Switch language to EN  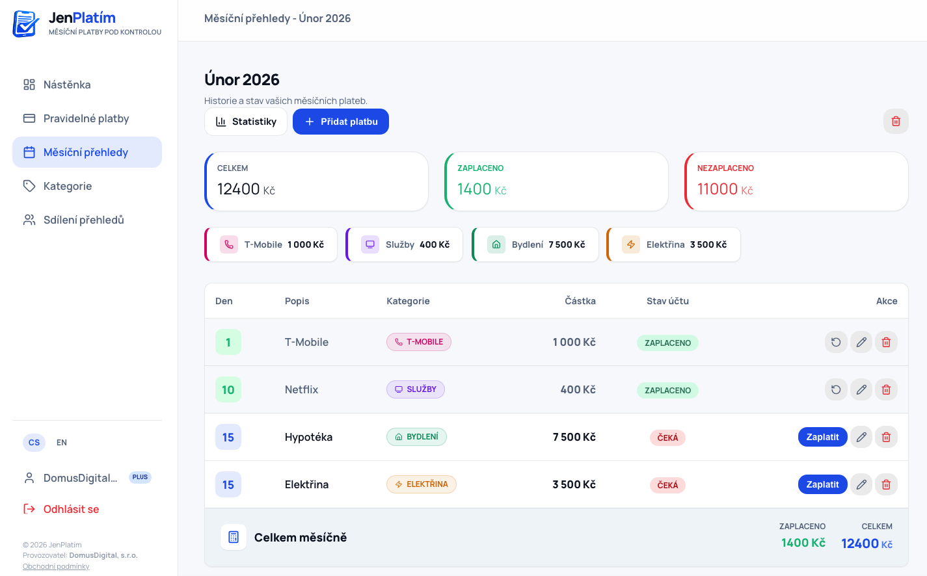tap(62, 443)
